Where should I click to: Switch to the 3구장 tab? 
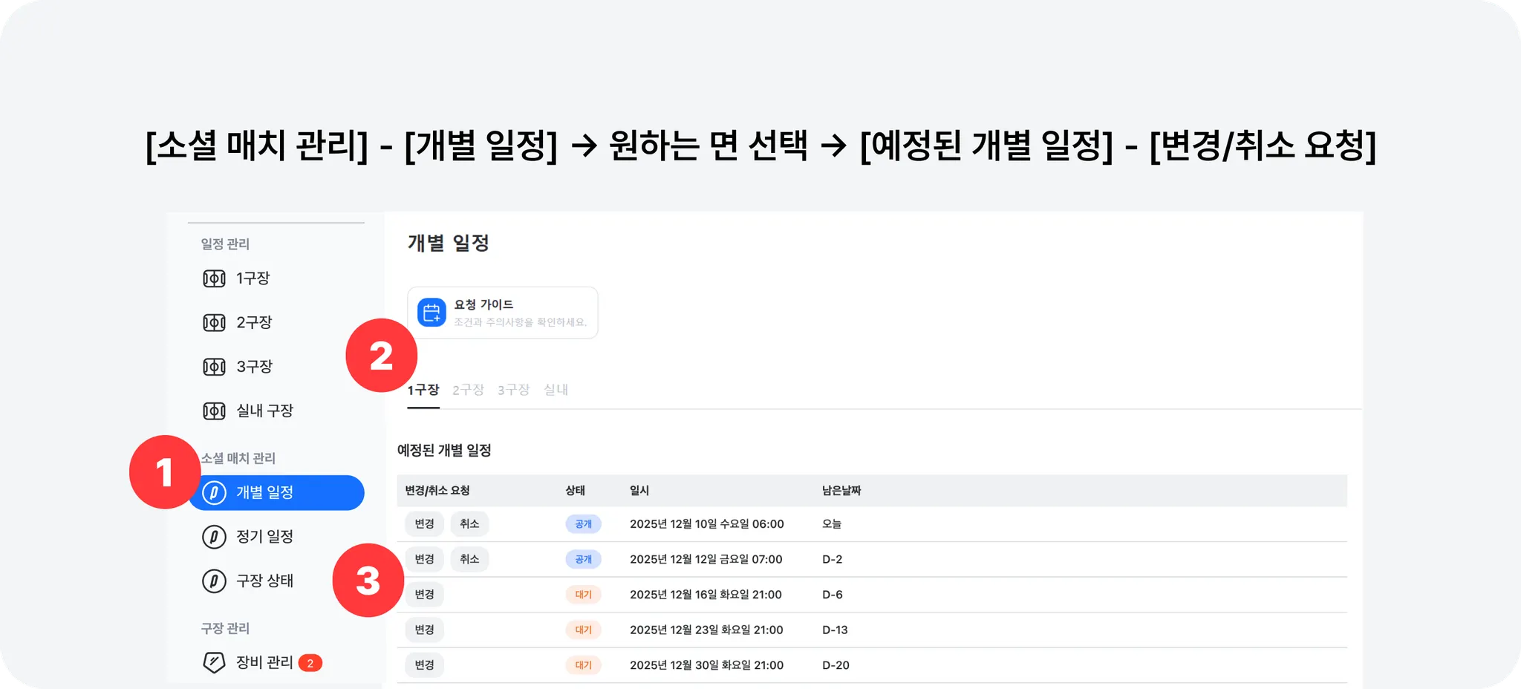513,390
